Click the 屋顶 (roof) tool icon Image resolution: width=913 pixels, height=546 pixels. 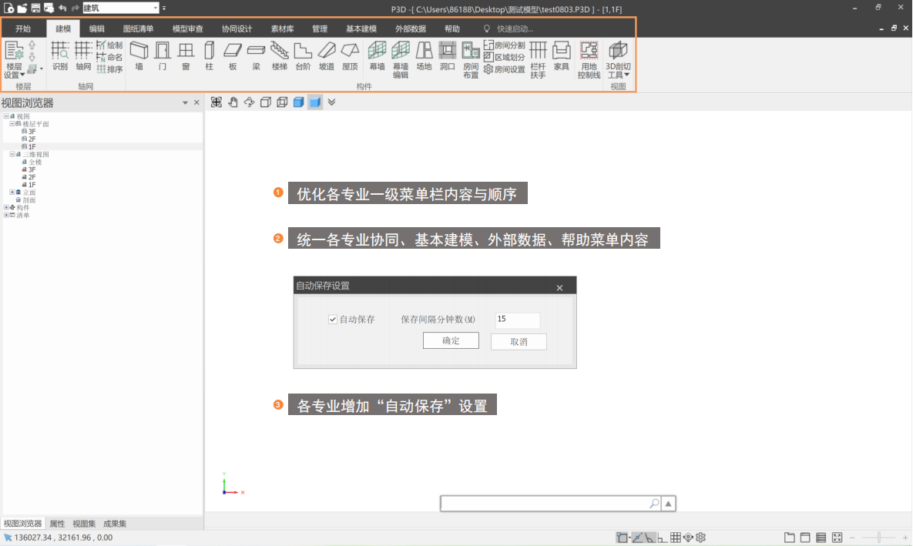coord(350,57)
